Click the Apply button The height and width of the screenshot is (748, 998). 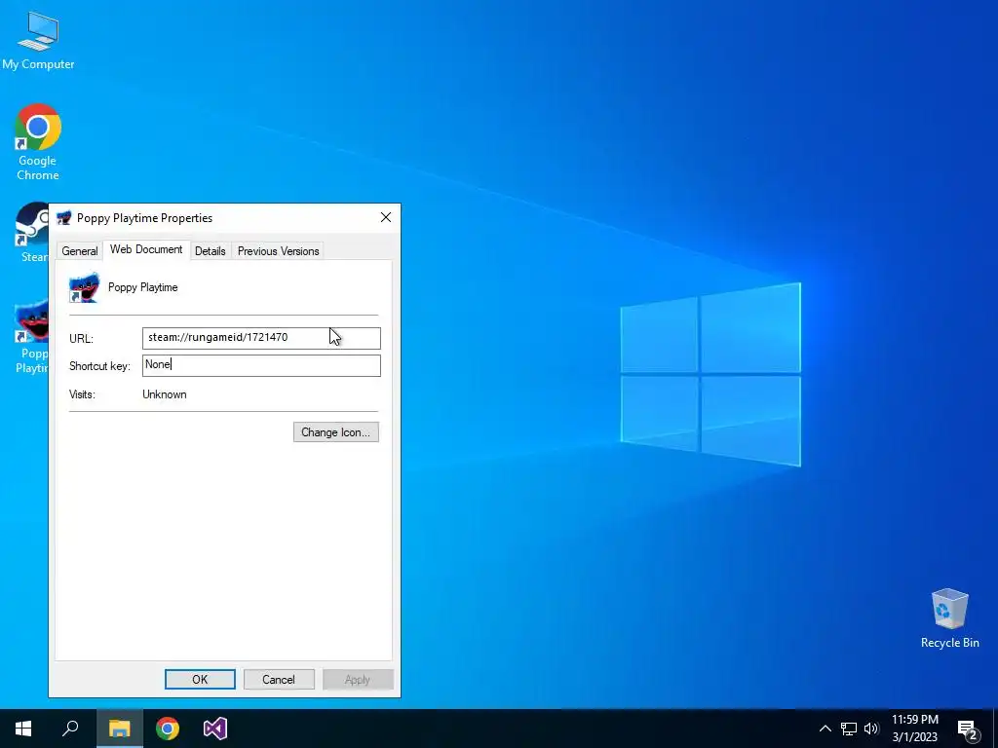click(358, 679)
